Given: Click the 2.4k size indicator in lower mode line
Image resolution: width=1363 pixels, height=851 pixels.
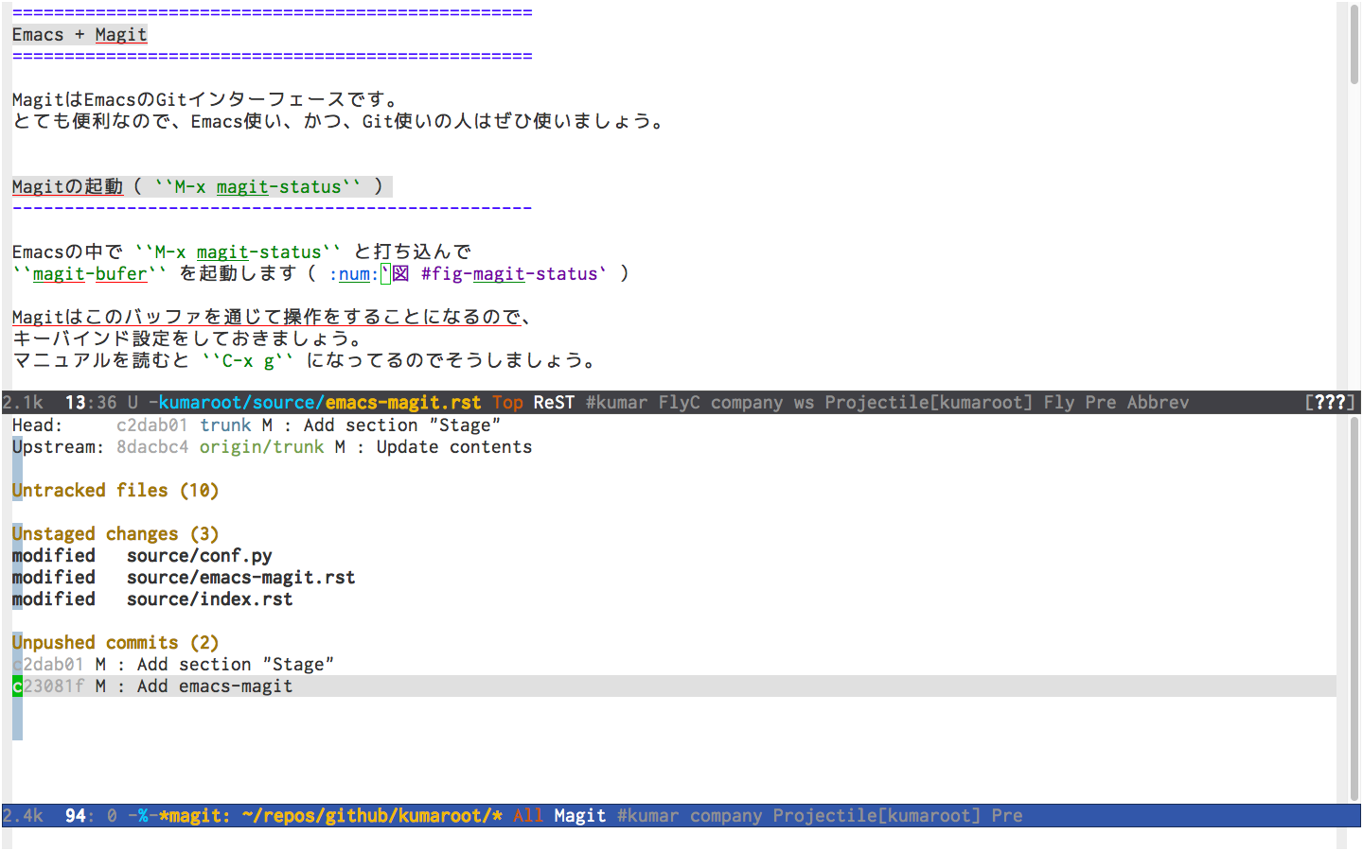Looking at the screenshot, I should coord(23,816).
